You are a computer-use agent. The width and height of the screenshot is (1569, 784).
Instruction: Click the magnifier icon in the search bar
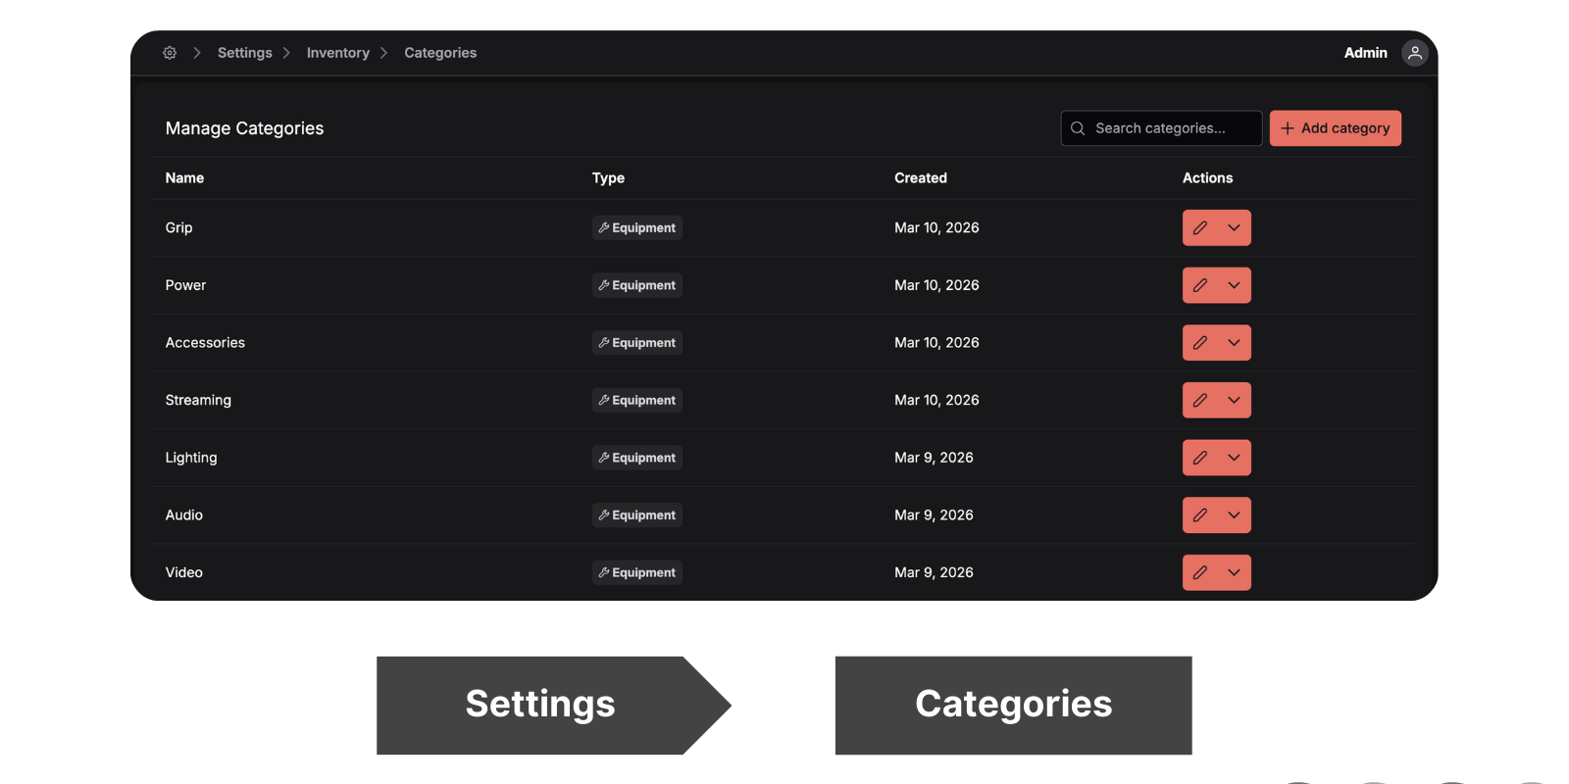coord(1078,128)
